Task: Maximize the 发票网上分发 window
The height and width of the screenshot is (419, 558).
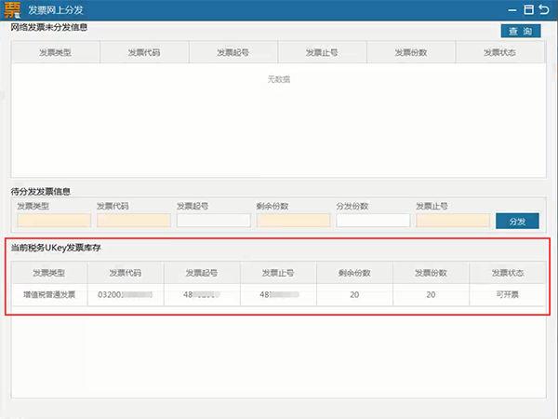Action: coord(528,9)
